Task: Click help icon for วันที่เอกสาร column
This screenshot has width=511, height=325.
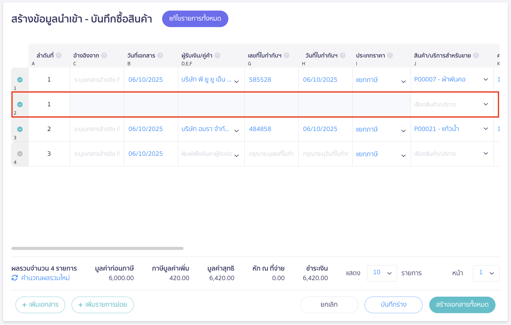Action: tap(160, 55)
